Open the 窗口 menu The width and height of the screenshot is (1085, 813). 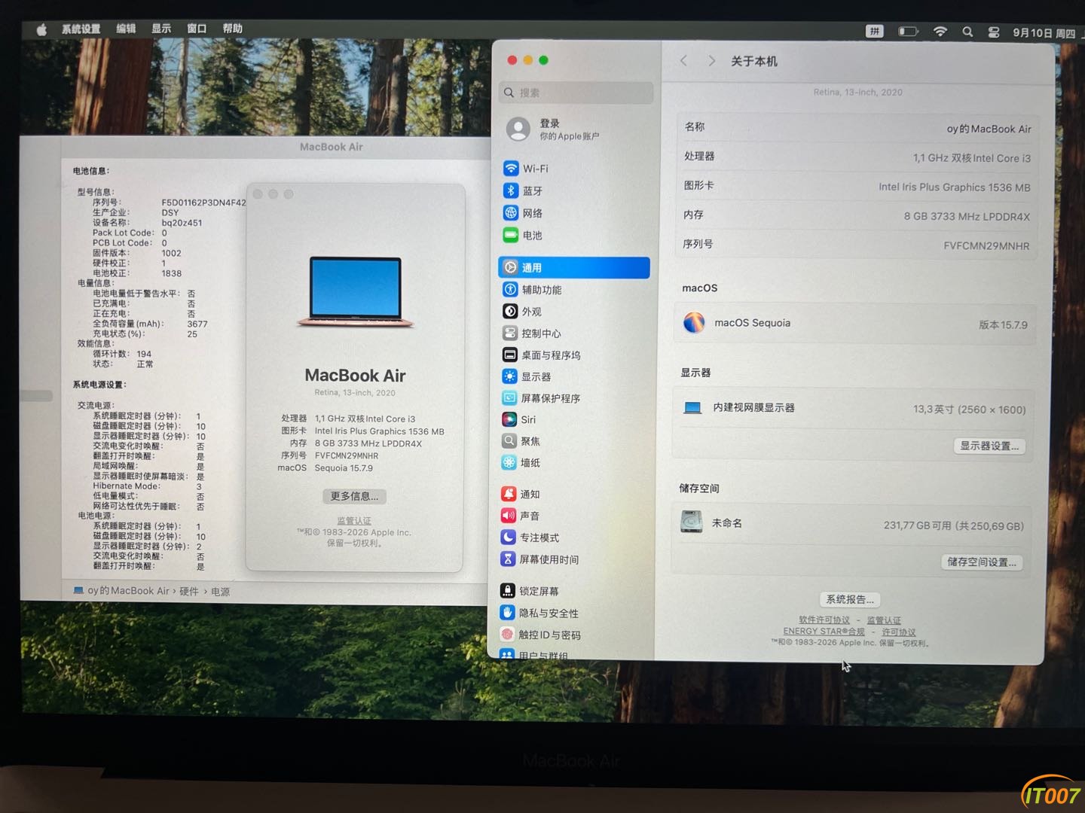click(197, 29)
